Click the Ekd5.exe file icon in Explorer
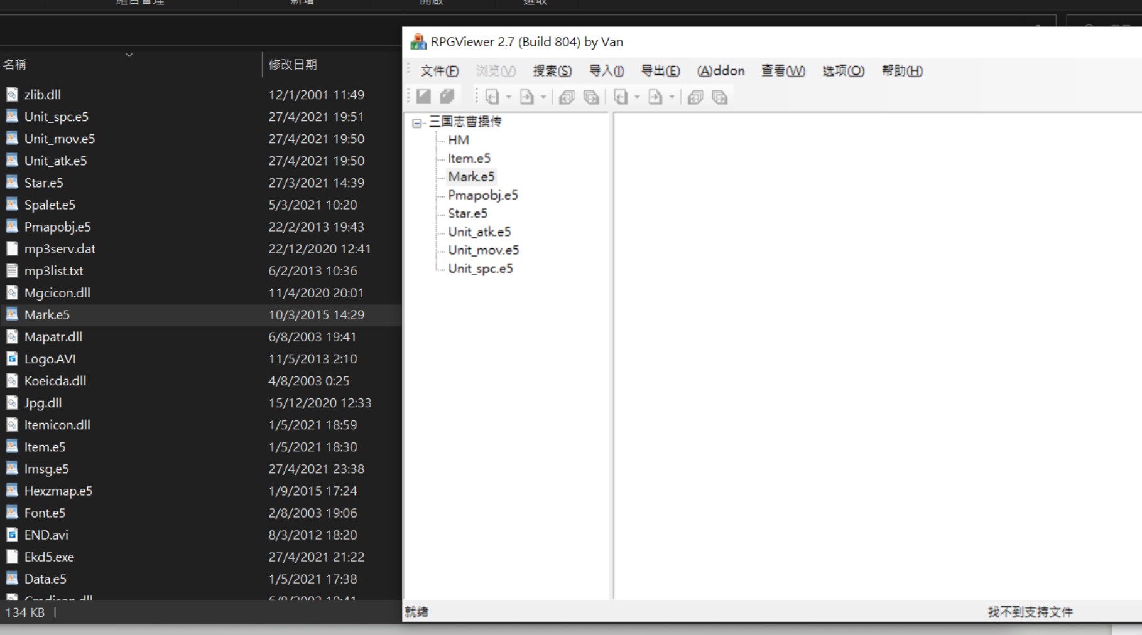1142x635 pixels. pyautogui.click(x=12, y=557)
